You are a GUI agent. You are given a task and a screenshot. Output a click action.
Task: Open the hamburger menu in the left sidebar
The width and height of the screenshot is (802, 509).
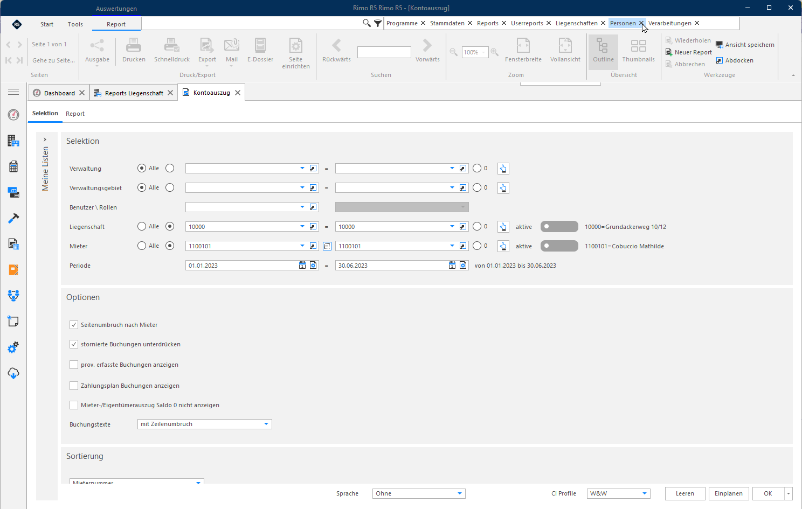(x=13, y=92)
